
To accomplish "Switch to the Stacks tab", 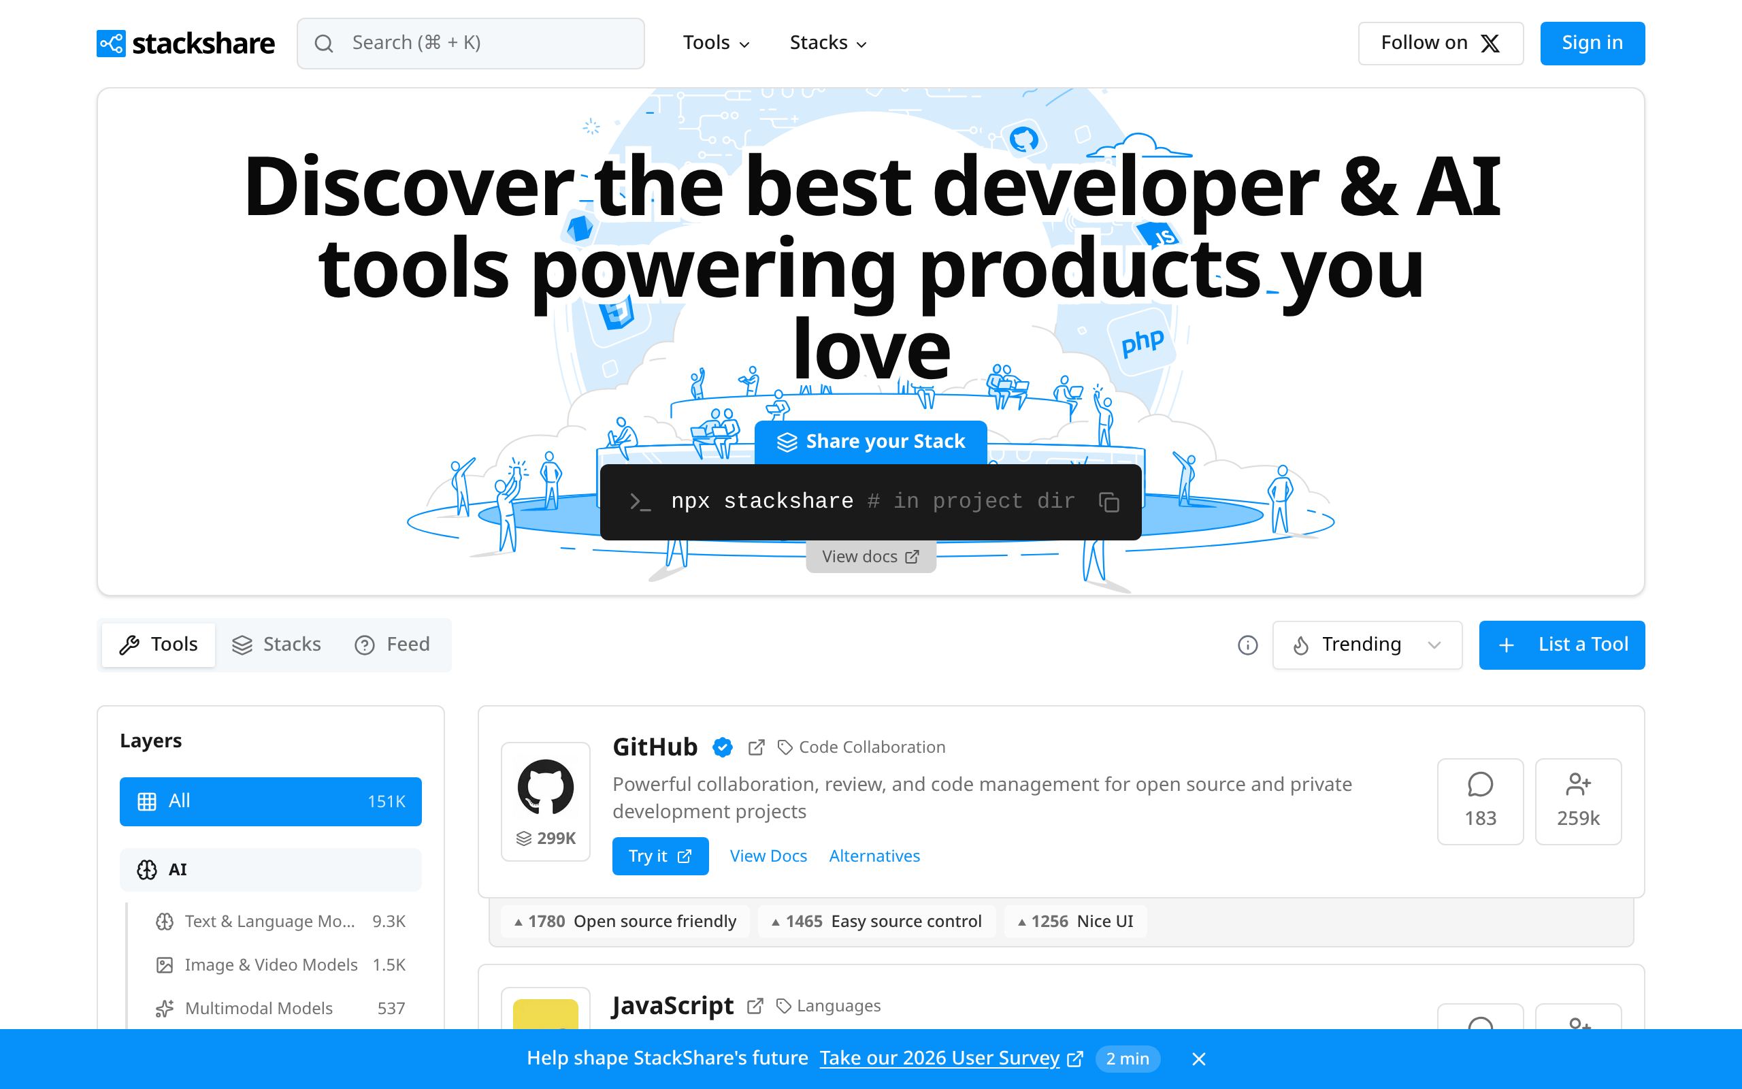I will pyautogui.click(x=276, y=645).
